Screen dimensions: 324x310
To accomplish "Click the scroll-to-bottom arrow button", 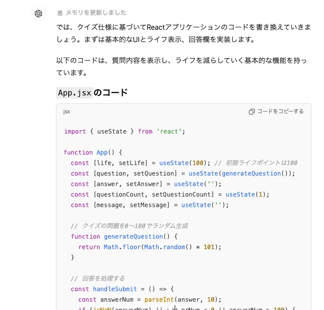I will click(174, 307).
